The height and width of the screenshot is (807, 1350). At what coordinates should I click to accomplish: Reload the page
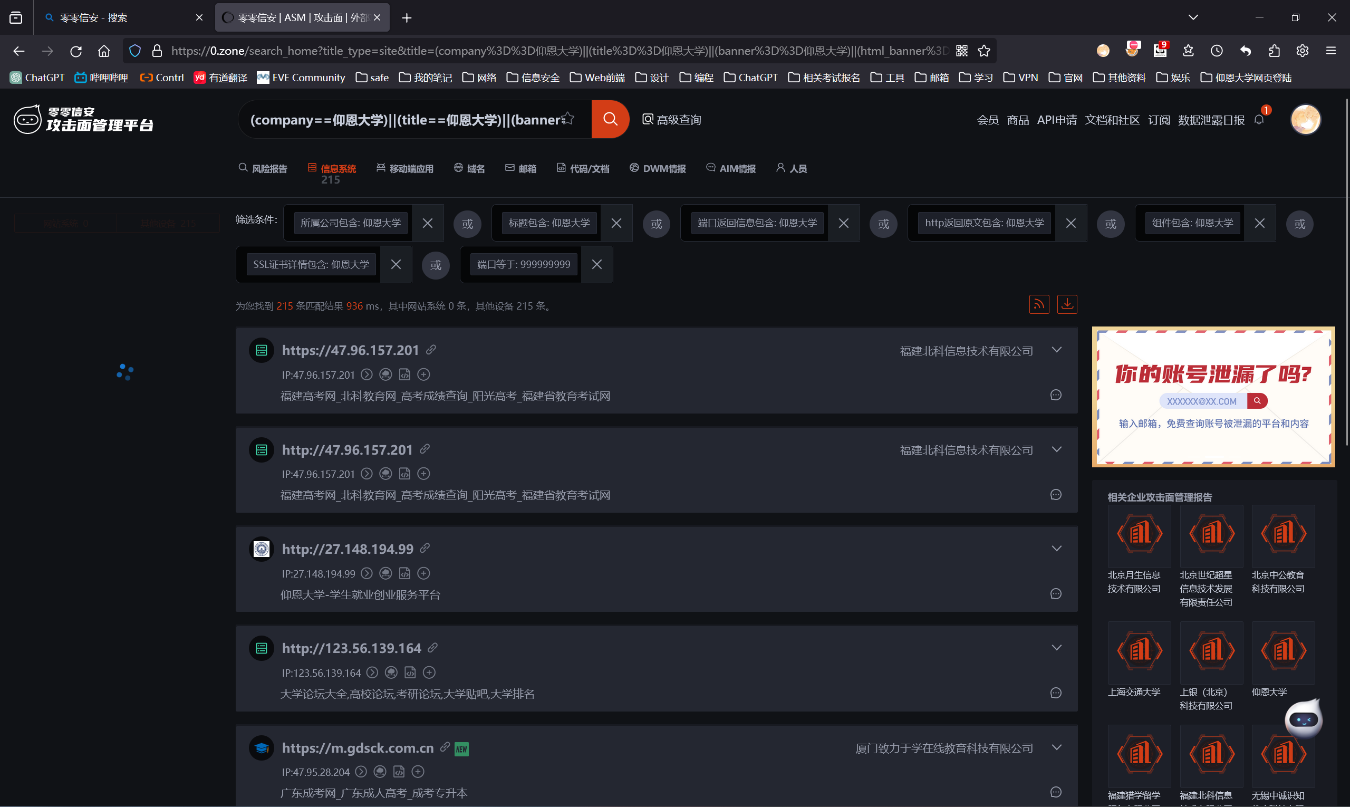coord(75,51)
